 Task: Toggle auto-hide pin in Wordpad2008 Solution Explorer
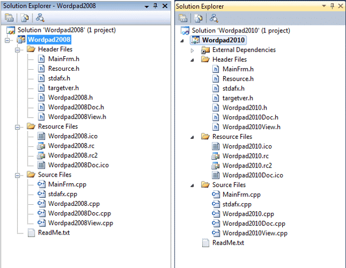pyautogui.click(x=155, y=6)
